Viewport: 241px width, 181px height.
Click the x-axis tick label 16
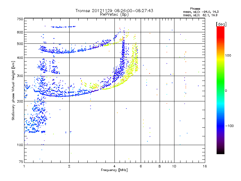(205, 166)
